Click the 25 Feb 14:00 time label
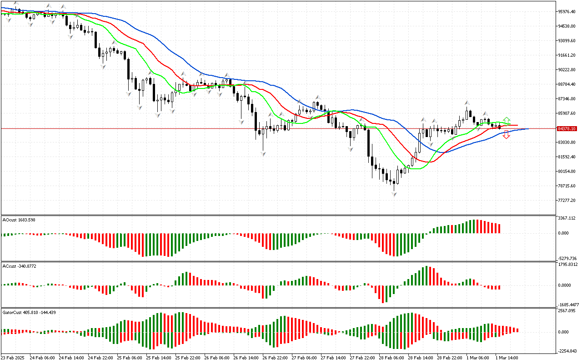 (159, 358)
